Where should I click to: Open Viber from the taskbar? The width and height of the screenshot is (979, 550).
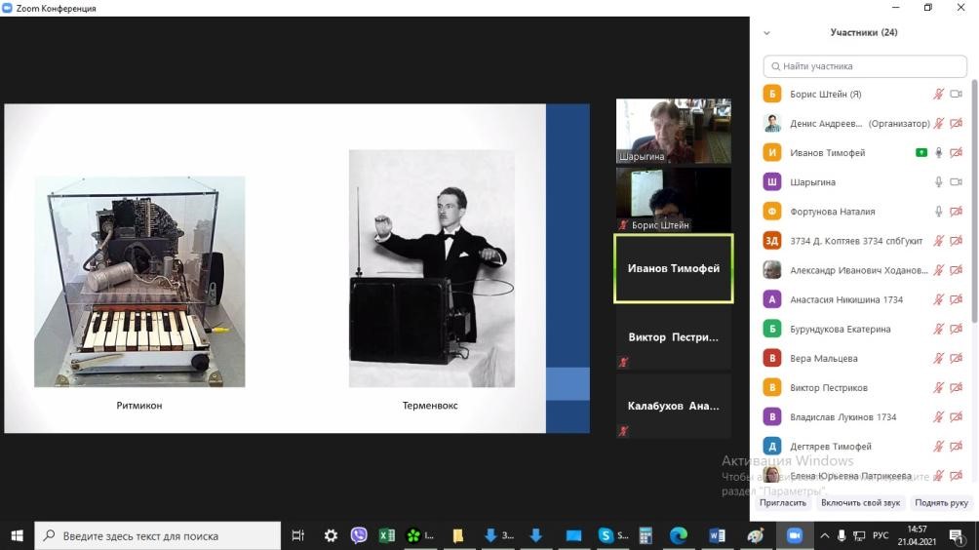359,535
